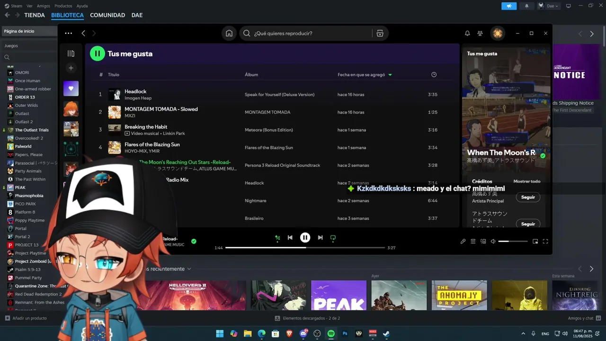The image size is (606, 341).
Task: Open PEAK game card in Steam shelf
Action: (x=339, y=295)
